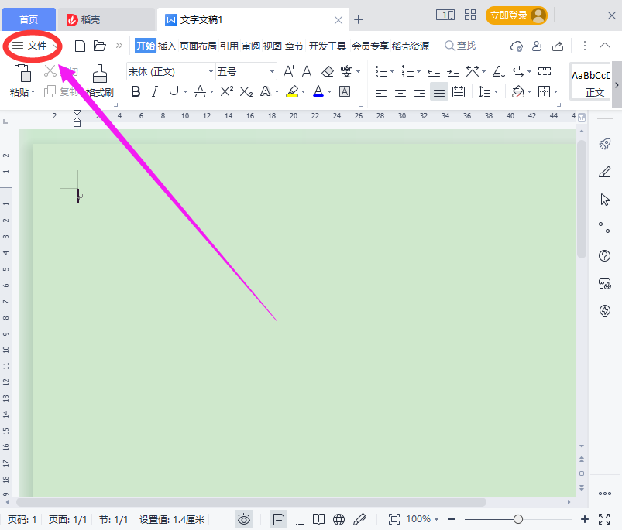Image resolution: width=622 pixels, height=530 pixels.
Task: Enable the eye-protection mode in status bar
Action: (244, 519)
